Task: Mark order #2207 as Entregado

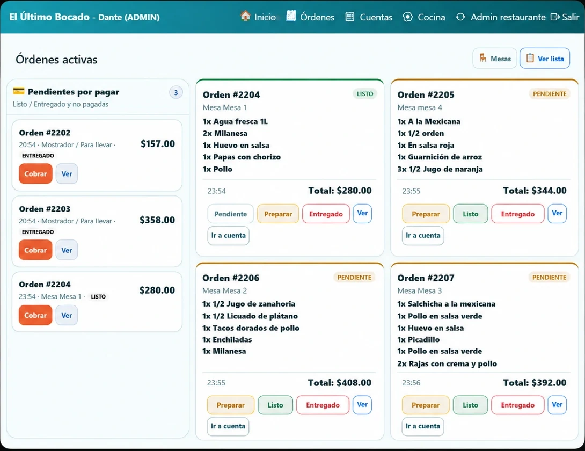Action: (517, 405)
